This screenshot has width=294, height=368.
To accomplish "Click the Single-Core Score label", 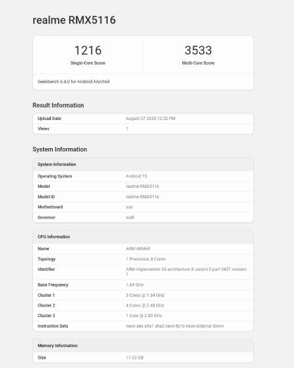I will pos(88,63).
